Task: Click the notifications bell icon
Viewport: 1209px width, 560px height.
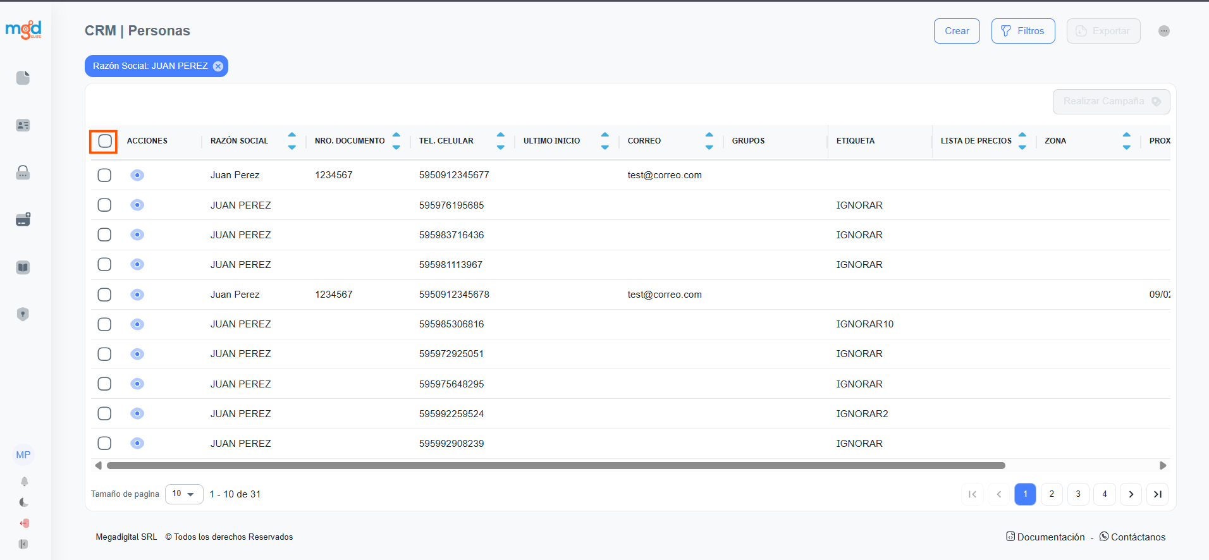Action: (x=24, y=482)
